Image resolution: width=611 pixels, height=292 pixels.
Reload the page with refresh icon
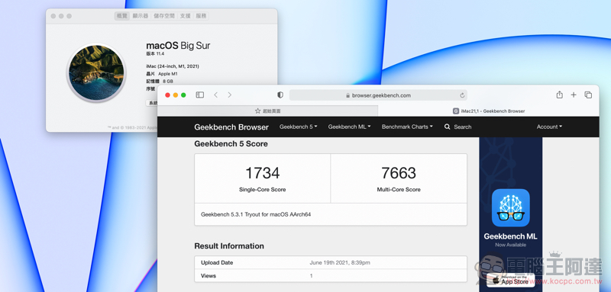click(x=462, y=95)
